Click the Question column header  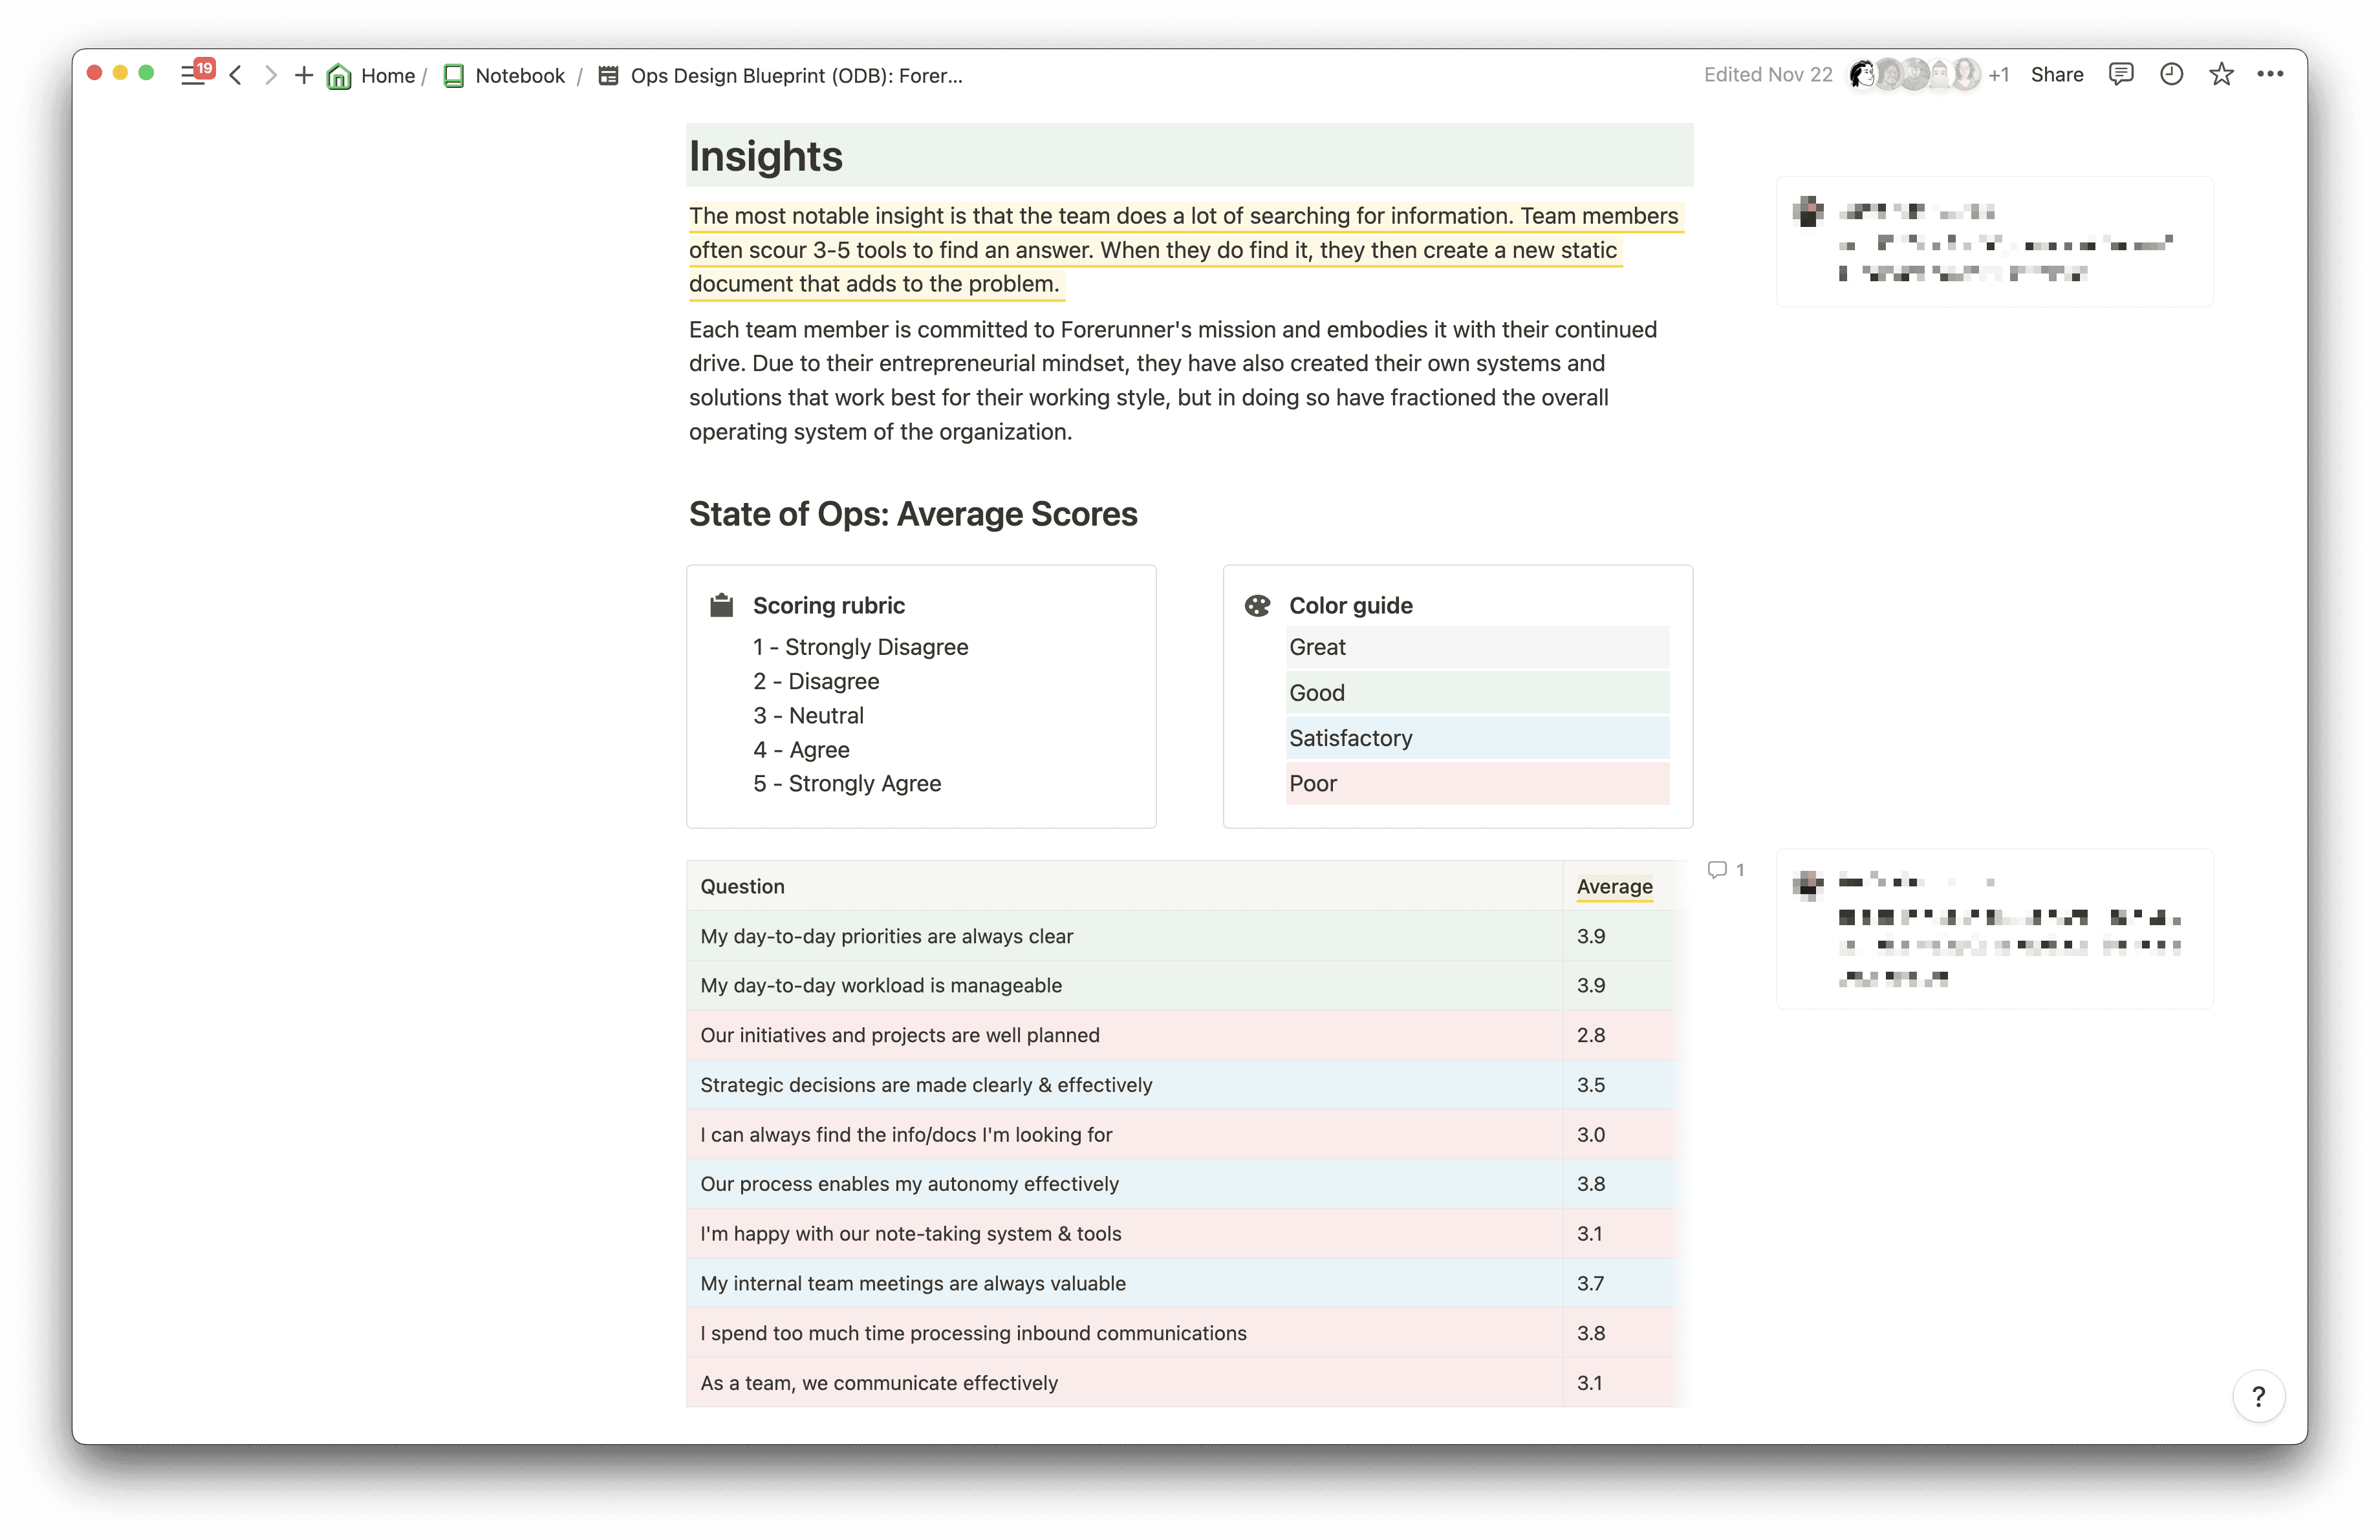742,886
